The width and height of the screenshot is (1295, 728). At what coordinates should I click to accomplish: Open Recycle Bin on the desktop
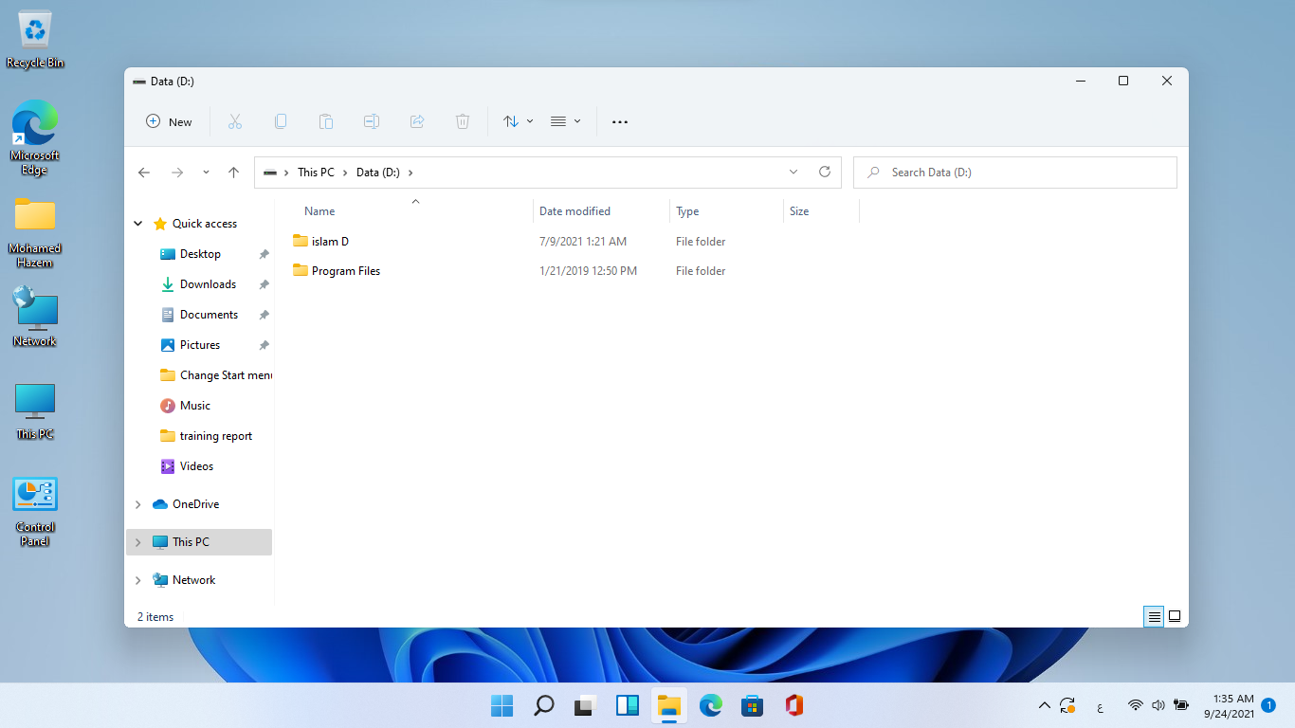35,40
